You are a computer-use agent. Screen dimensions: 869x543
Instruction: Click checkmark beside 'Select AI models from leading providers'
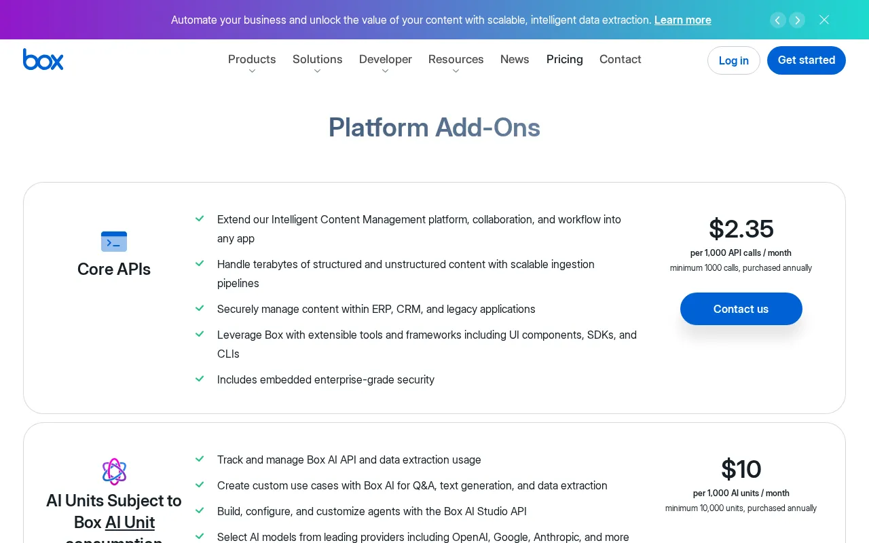coord(200,536)
